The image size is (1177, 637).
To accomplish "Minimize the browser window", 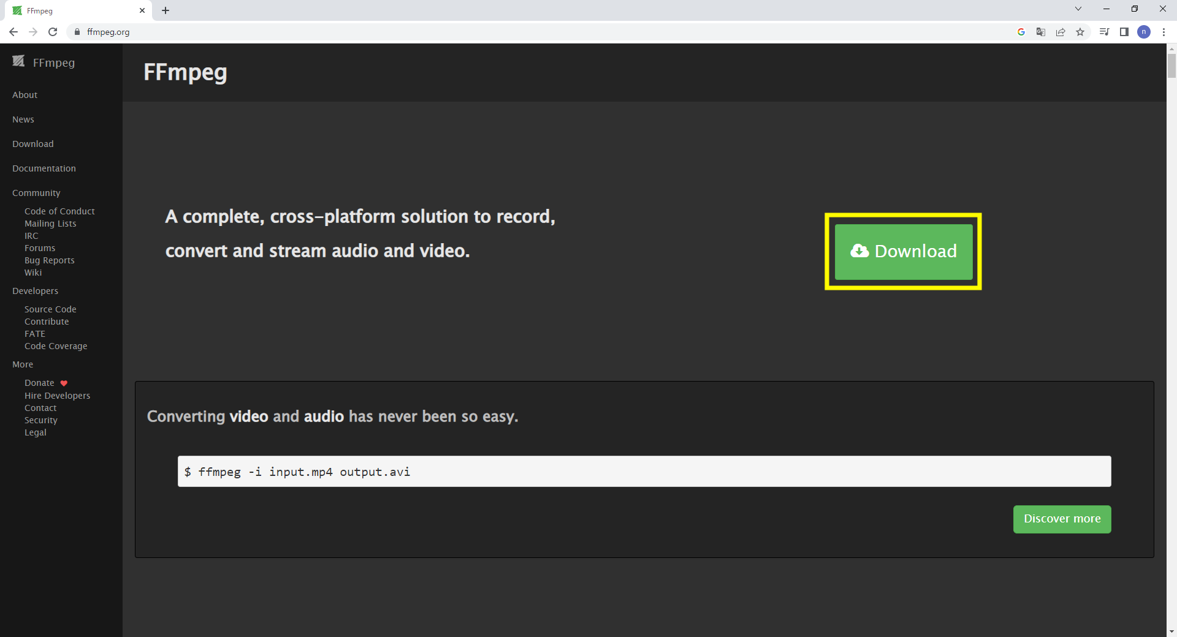I will pos(1107,9).
